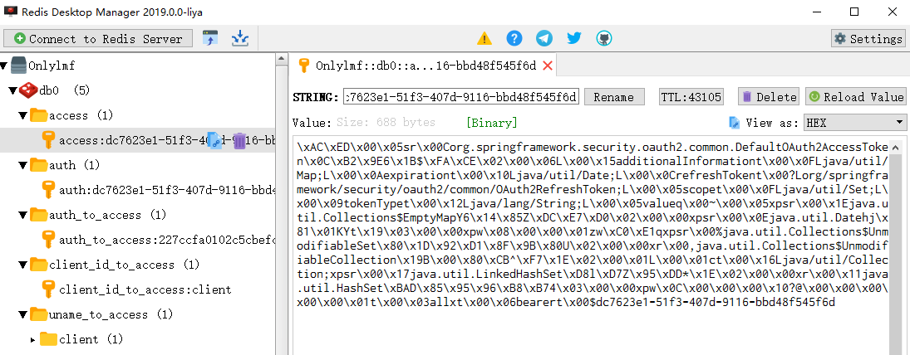Select the Onlylmf server icon

[x=18, y=66]
